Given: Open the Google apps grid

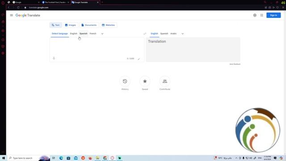Looking at the screenshot, I should [262, 15].
